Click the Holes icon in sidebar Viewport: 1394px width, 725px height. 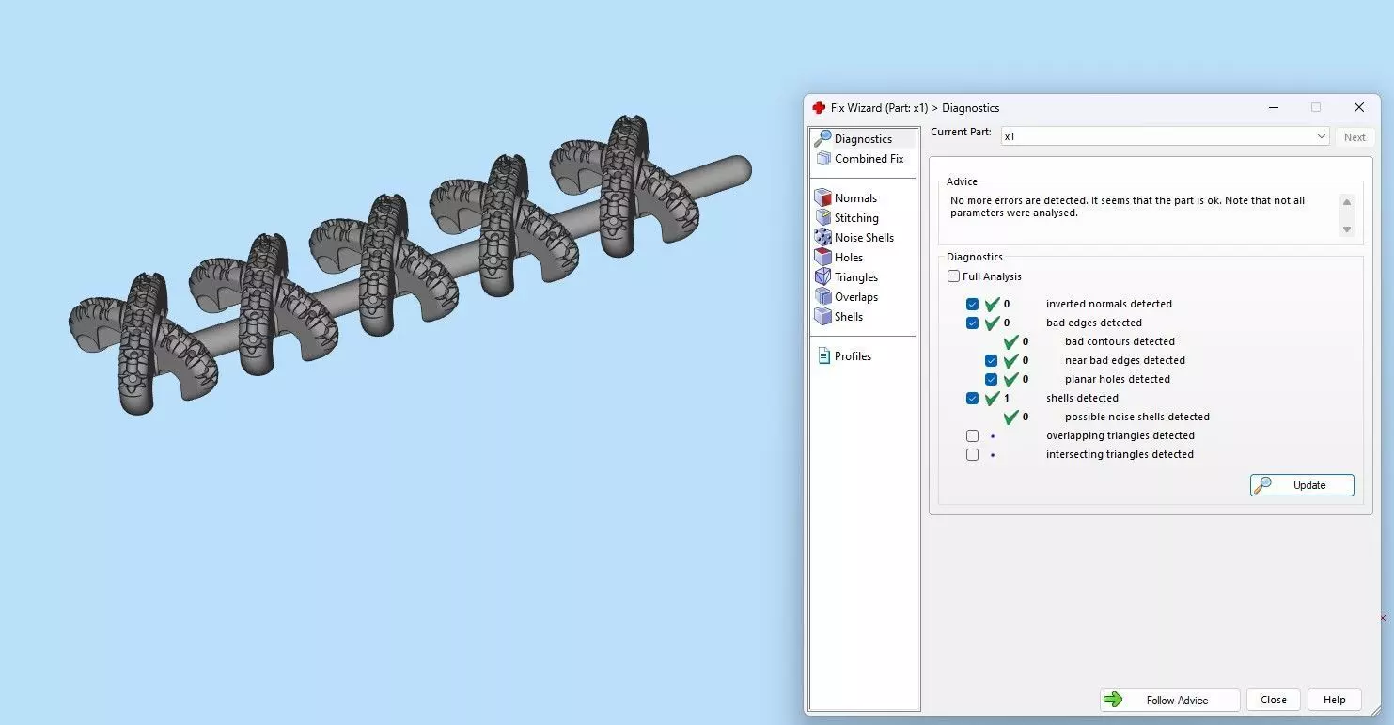point(823,258)
